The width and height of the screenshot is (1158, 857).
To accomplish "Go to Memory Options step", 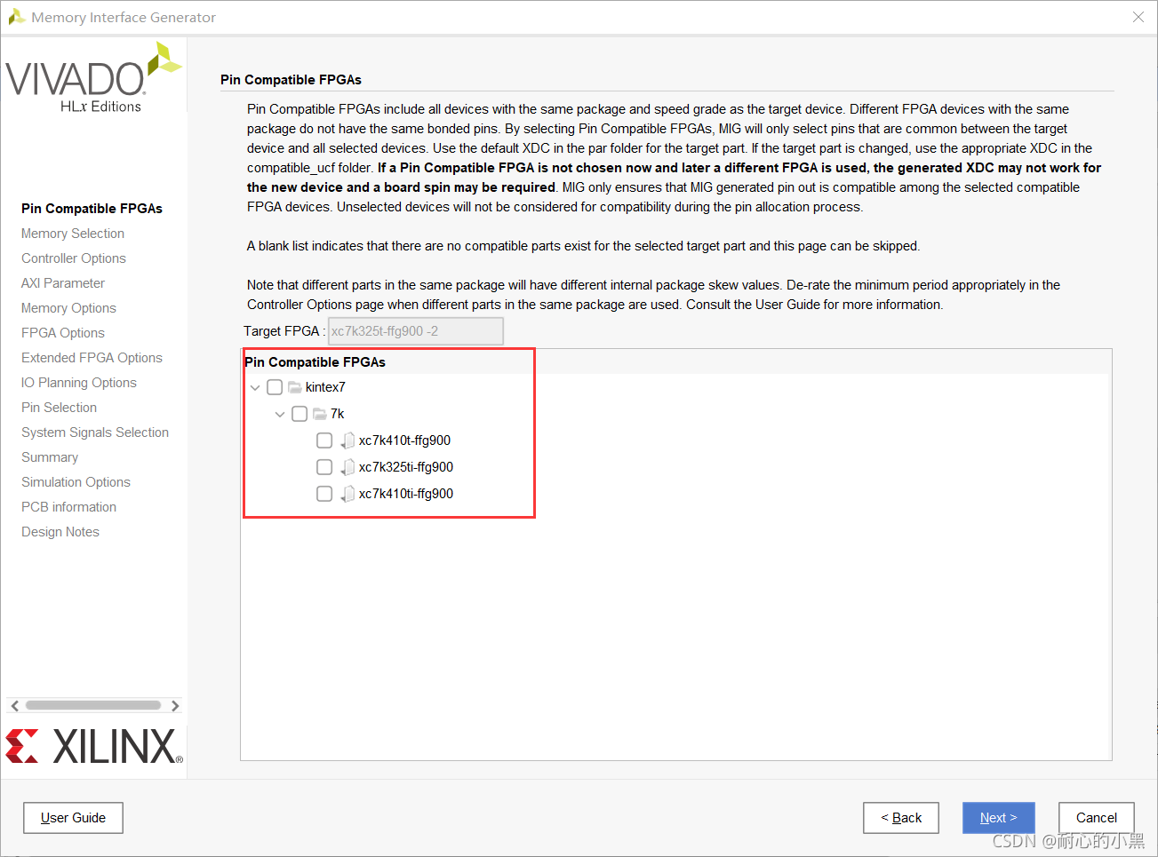I will [68, 308].
